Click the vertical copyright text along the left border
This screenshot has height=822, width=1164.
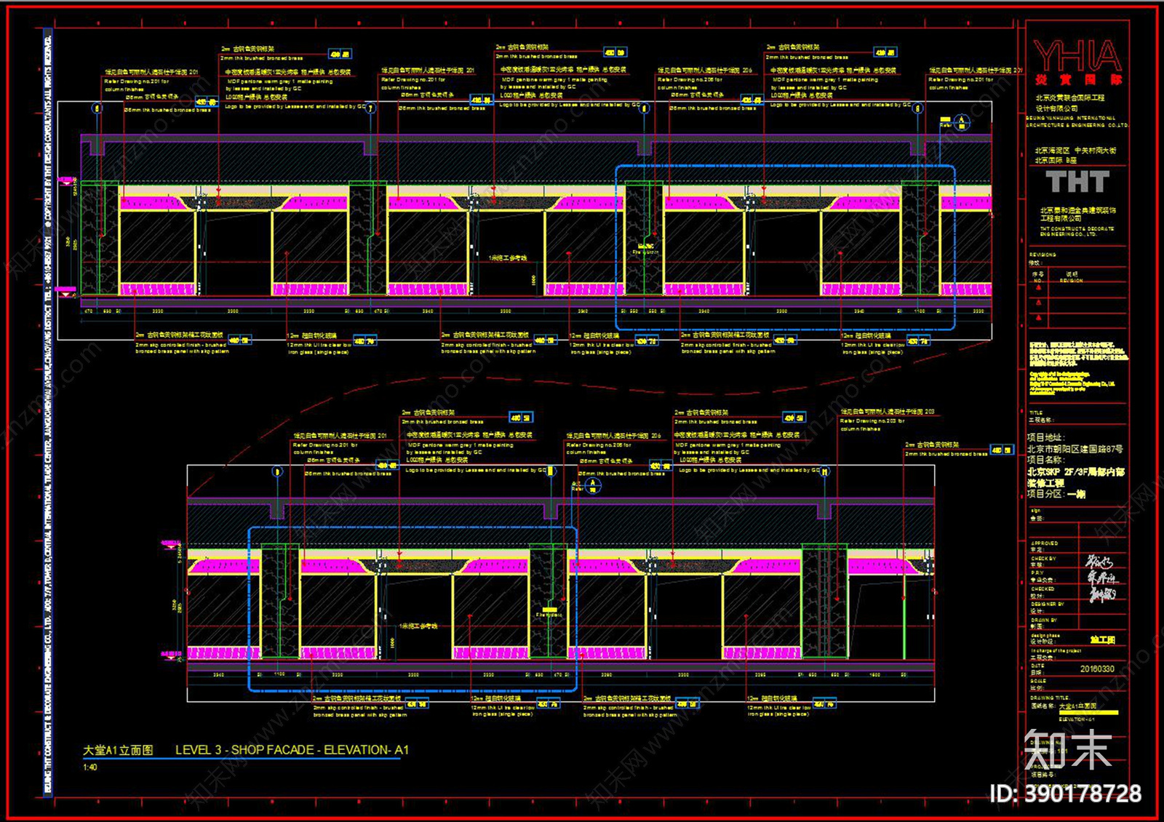(47, 415)
